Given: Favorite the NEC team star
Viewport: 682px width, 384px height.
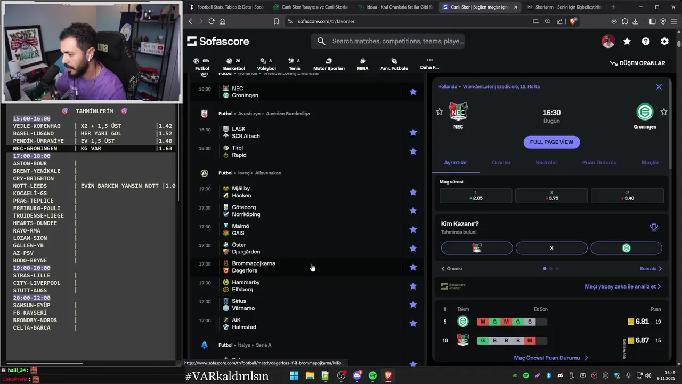Looking at the screenshot, I should (439, 112).
